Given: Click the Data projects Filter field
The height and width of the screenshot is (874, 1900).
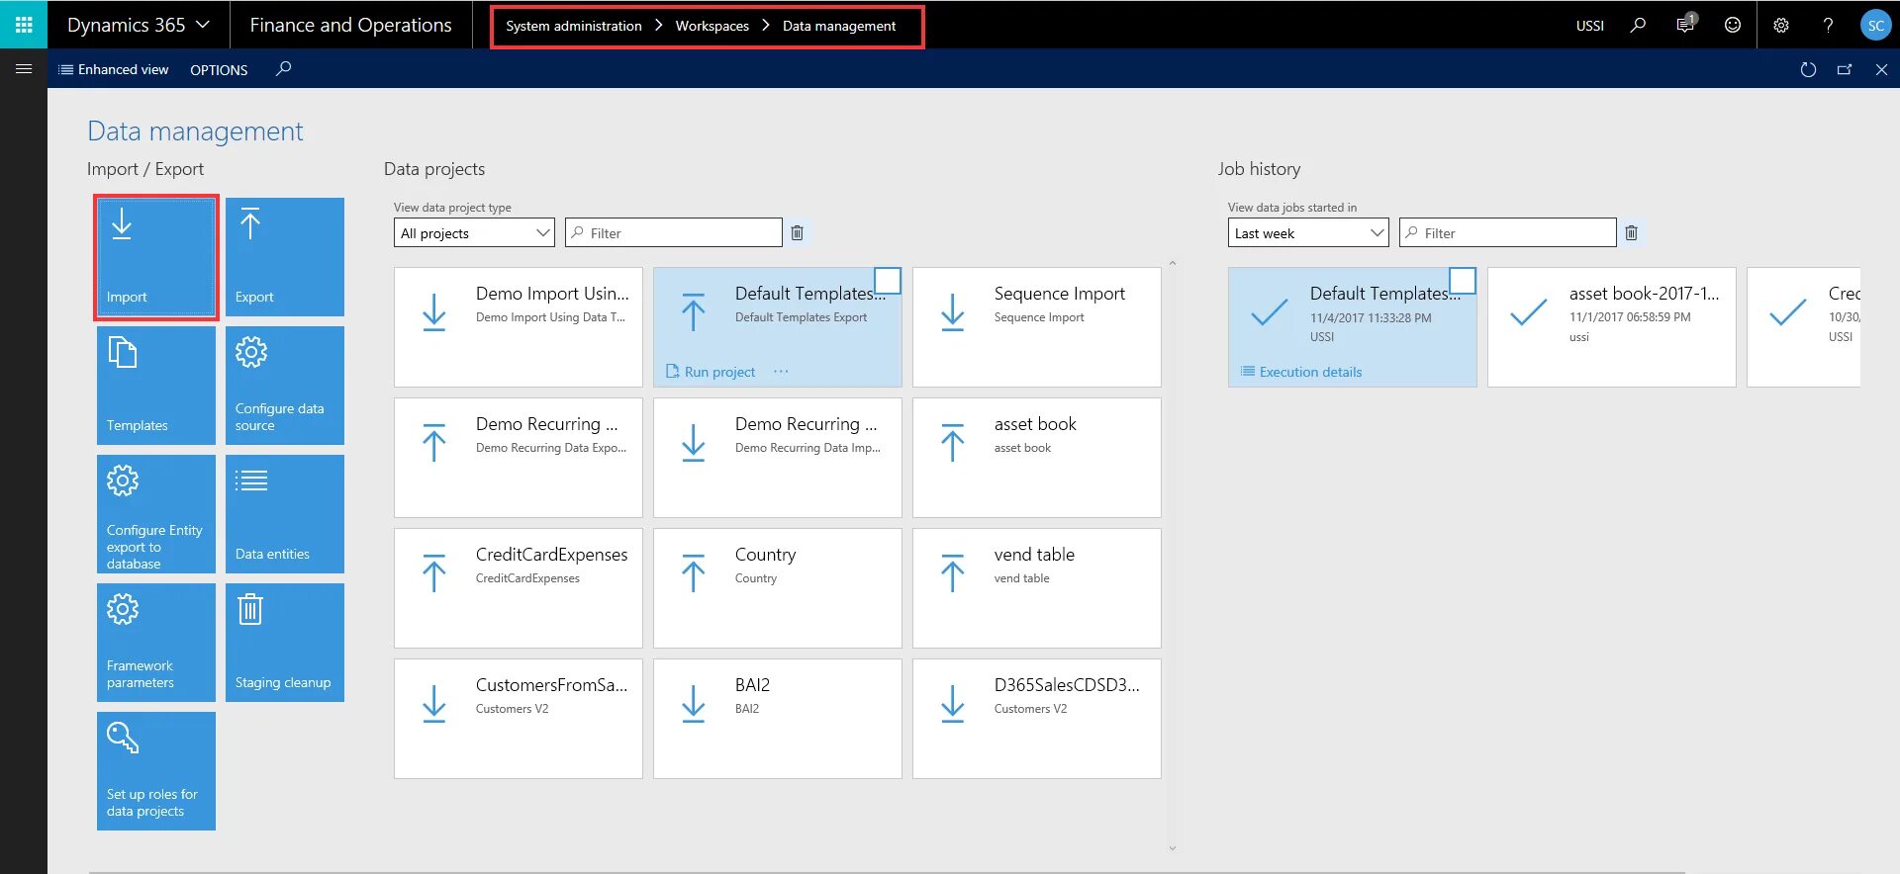Looking at the screenshot, I should [674, 232].
